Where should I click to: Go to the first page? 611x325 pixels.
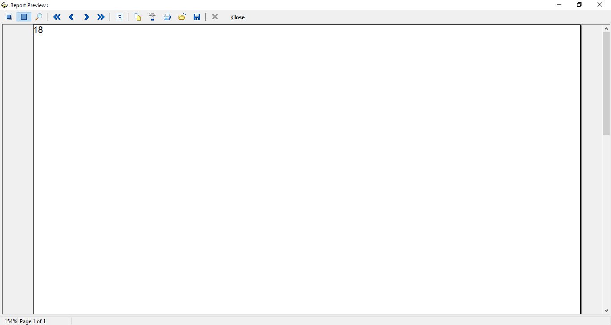(x=57, y=17)
